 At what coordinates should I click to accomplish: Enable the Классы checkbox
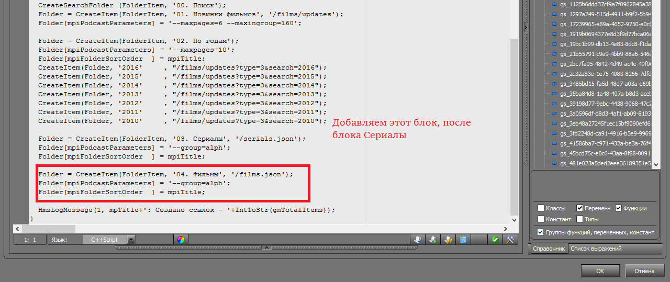(541, 208)
